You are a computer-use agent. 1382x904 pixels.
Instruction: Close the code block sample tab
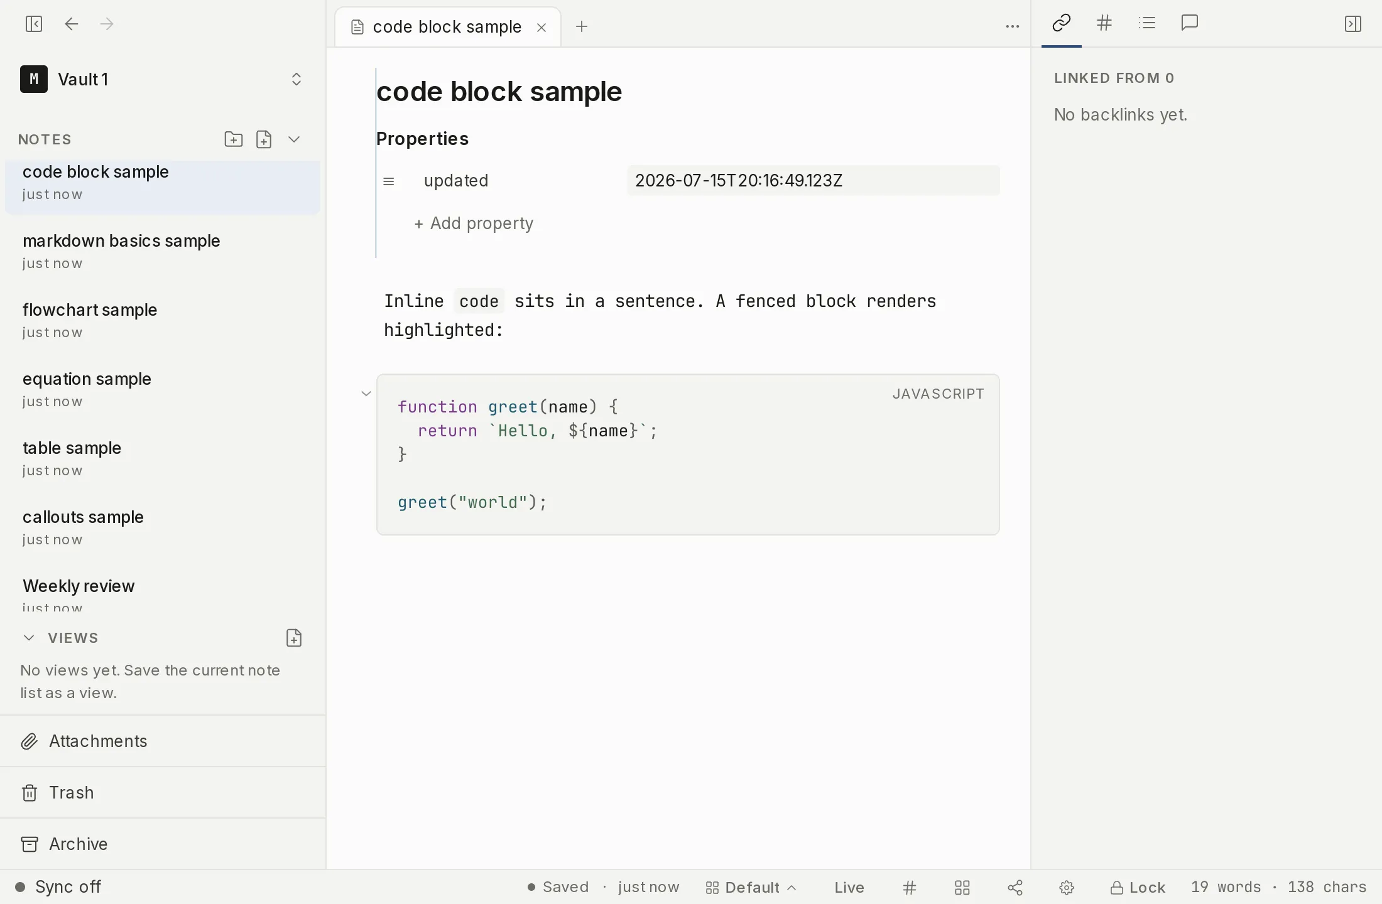(541, 27)
